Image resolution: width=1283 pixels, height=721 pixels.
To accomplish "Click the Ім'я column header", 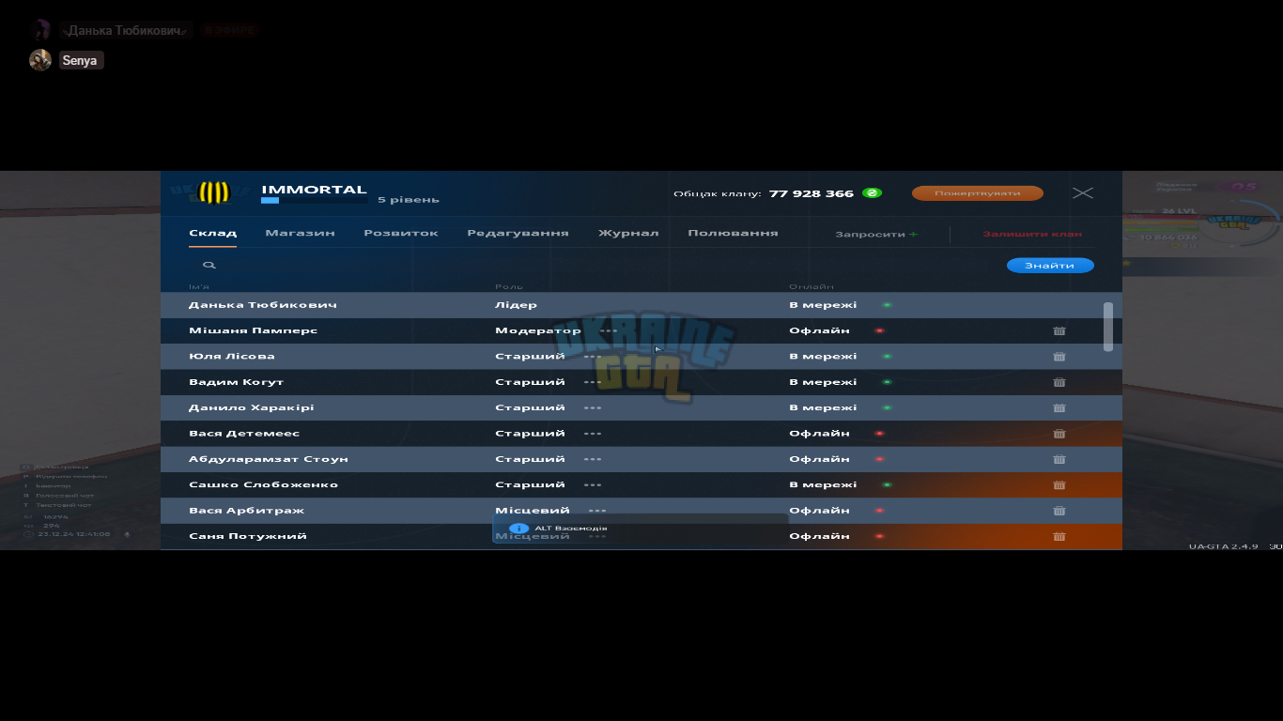I will coord(199,286).
